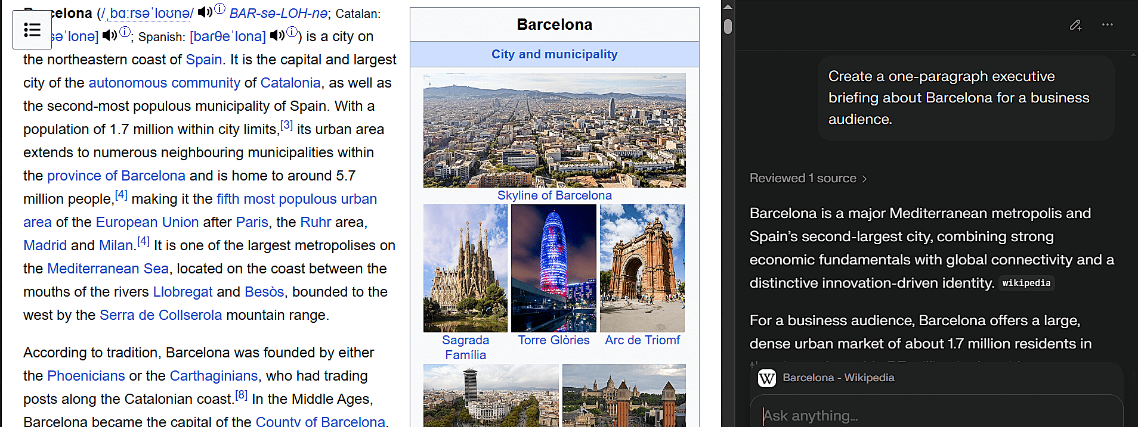The image size is (1138, 436).
Task: Click footnote [4] after 'Milan.'
Action: coord(143,241)
